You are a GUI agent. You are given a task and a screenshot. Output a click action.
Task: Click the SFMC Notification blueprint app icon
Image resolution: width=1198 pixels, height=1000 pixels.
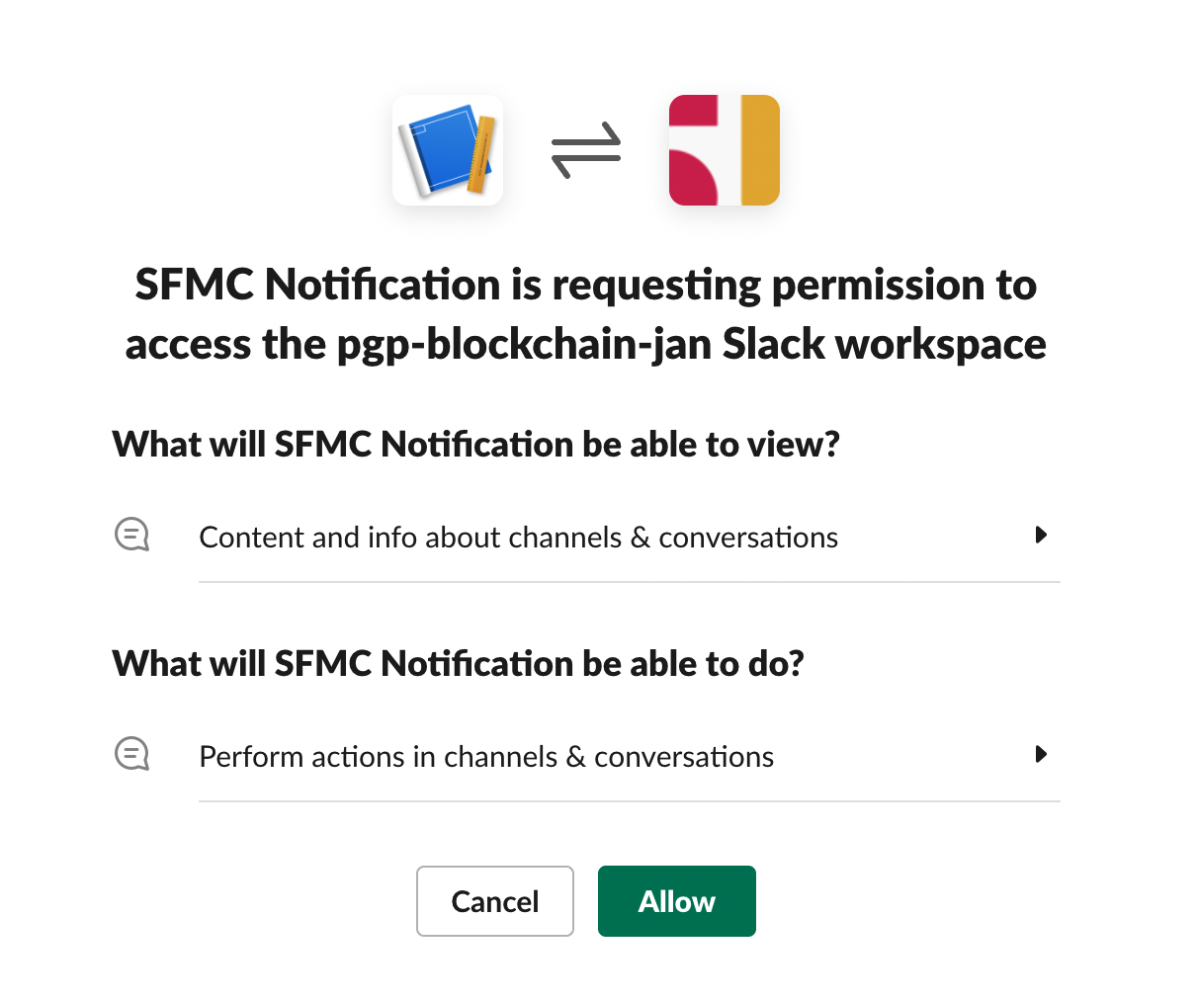447,150
